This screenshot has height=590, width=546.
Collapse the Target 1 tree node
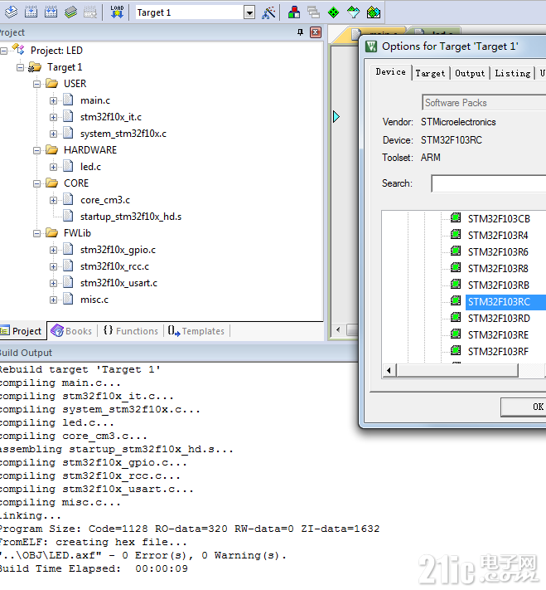[20, 68]
